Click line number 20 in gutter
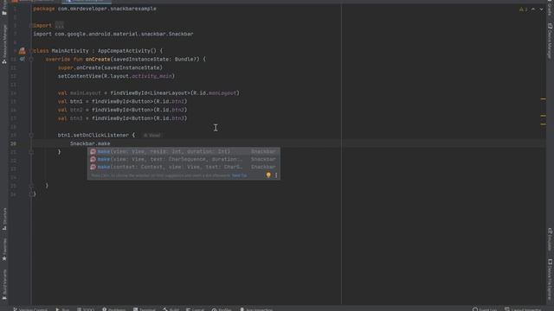Image resolution: width=554 pixels, height=311 pixels. coord(13,143)
